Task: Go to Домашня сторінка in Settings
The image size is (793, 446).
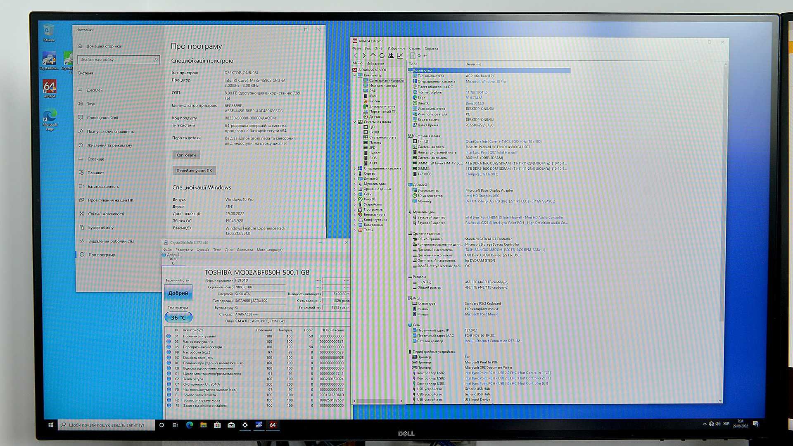Action: 103,46
